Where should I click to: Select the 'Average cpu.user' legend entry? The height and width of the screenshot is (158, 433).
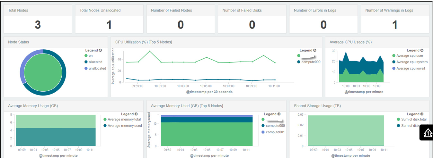[x=408, y=56]
